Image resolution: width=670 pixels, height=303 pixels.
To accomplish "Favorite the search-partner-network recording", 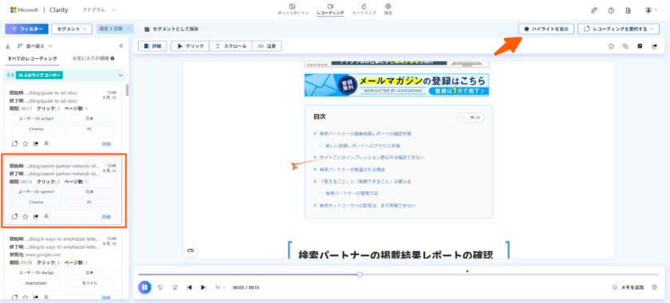I will pyautogui.click(x=26, y=217).
